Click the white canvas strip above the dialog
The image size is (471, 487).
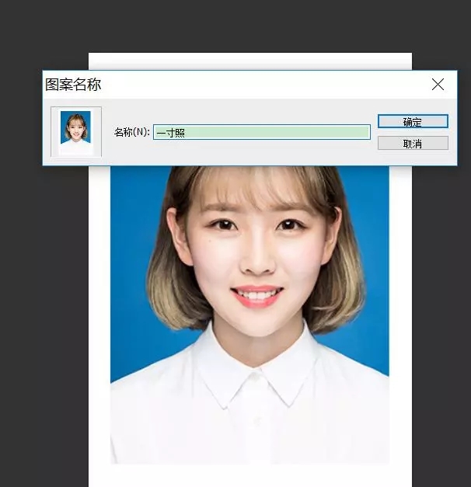[x=249, y=61]
